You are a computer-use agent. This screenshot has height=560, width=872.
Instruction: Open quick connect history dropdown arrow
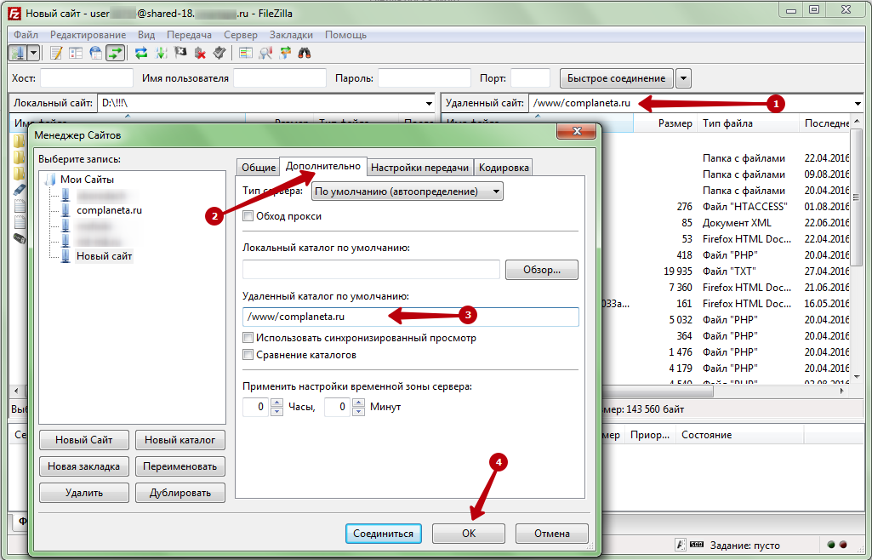point(683,78)
